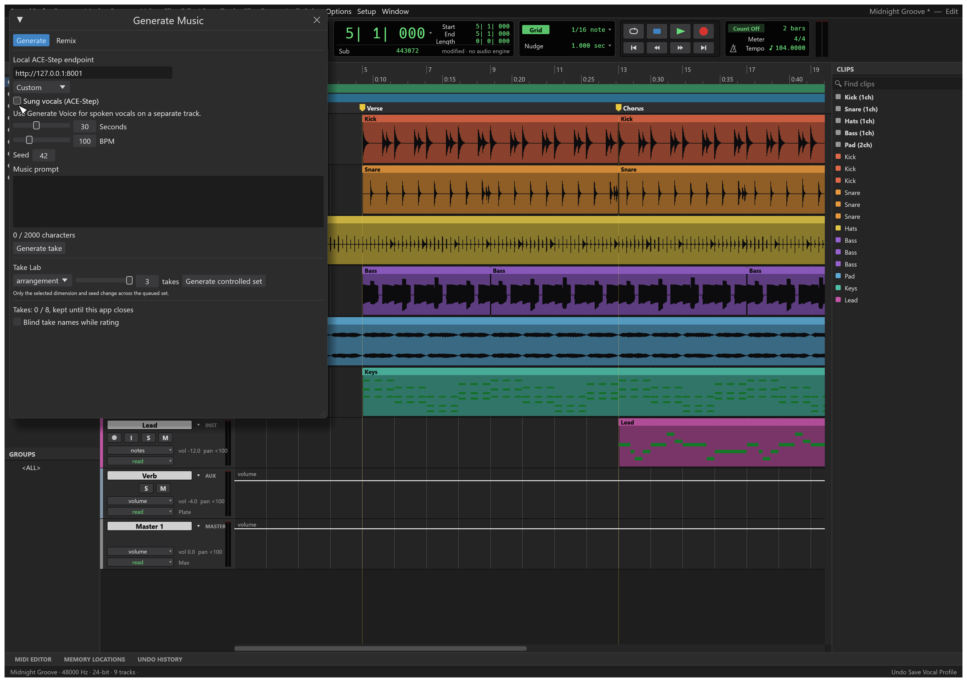Close the Generate Music dialog
967x682 pixels.
(x=317, y=20)
